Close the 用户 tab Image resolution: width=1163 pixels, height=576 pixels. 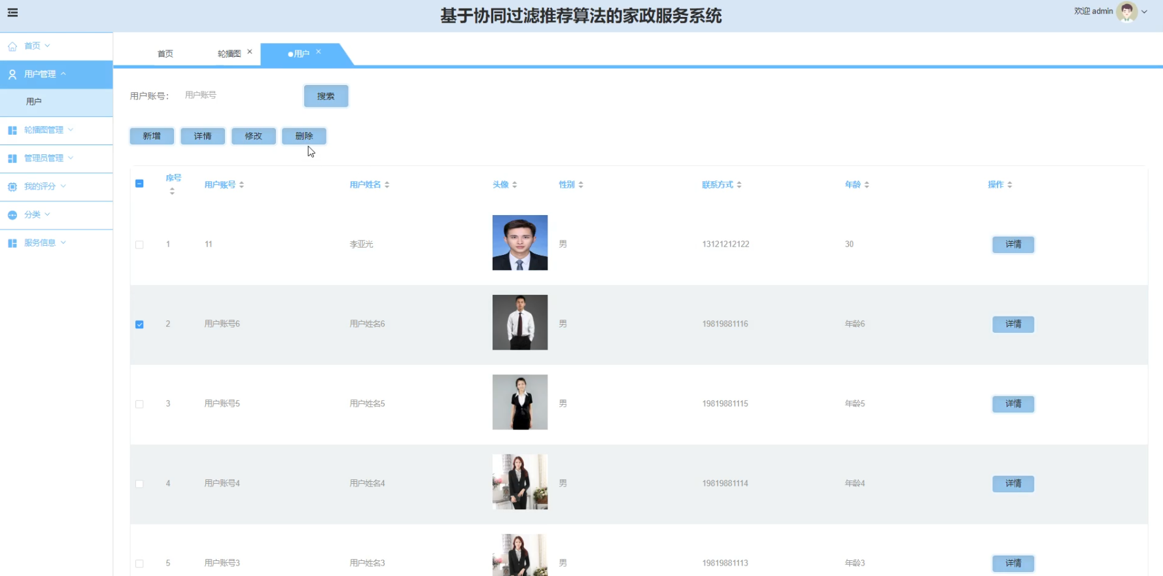click(319, 52)
